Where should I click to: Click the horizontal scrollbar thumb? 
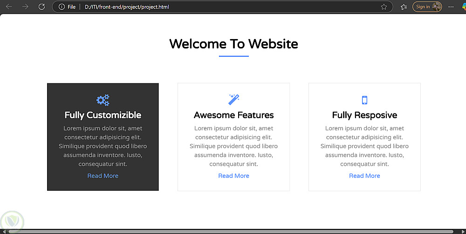pyautogui.click(x=231, y=232)
